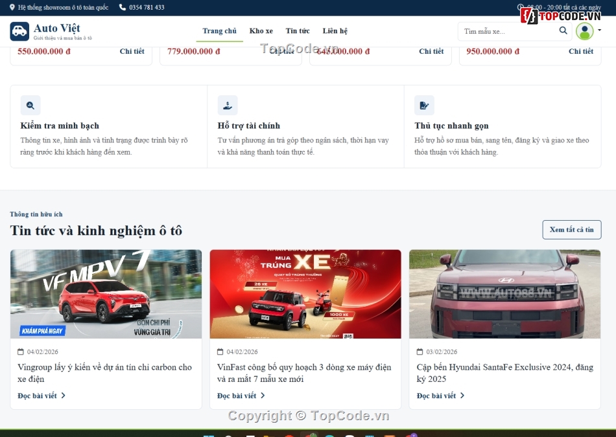
Task: Click Chi tiết for the 550.000.000 đ car
Action: coord(132,51)
